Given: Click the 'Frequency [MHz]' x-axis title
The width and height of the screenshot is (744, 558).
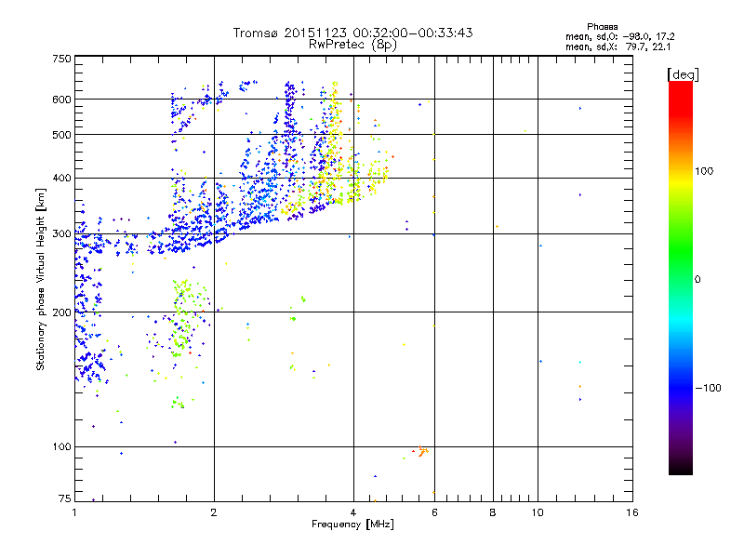Looking at the screenshot, I should (352, 525).
